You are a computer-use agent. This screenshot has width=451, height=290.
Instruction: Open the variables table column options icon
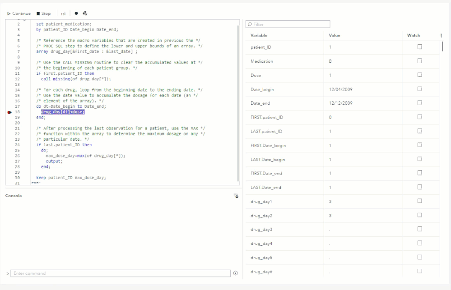coord(441,35)
